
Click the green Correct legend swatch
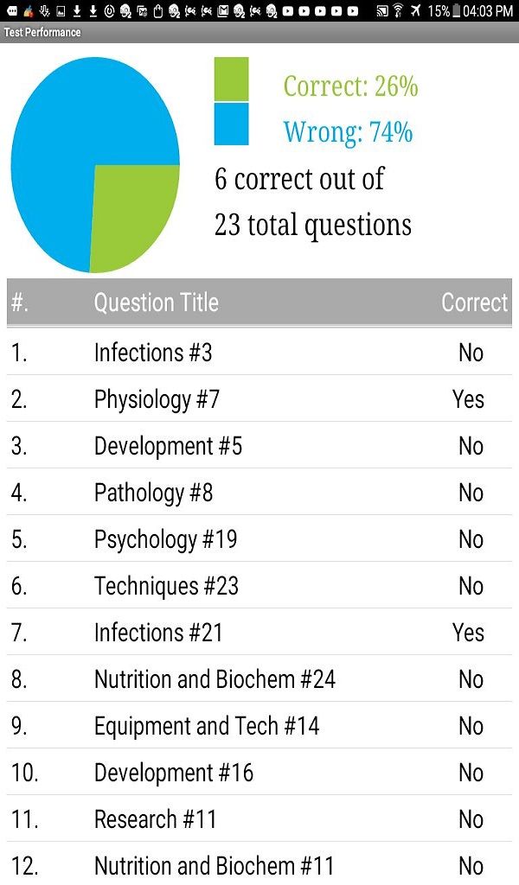(231, 80)
